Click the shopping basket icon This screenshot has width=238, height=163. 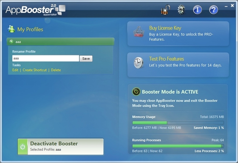coord(139,32)
